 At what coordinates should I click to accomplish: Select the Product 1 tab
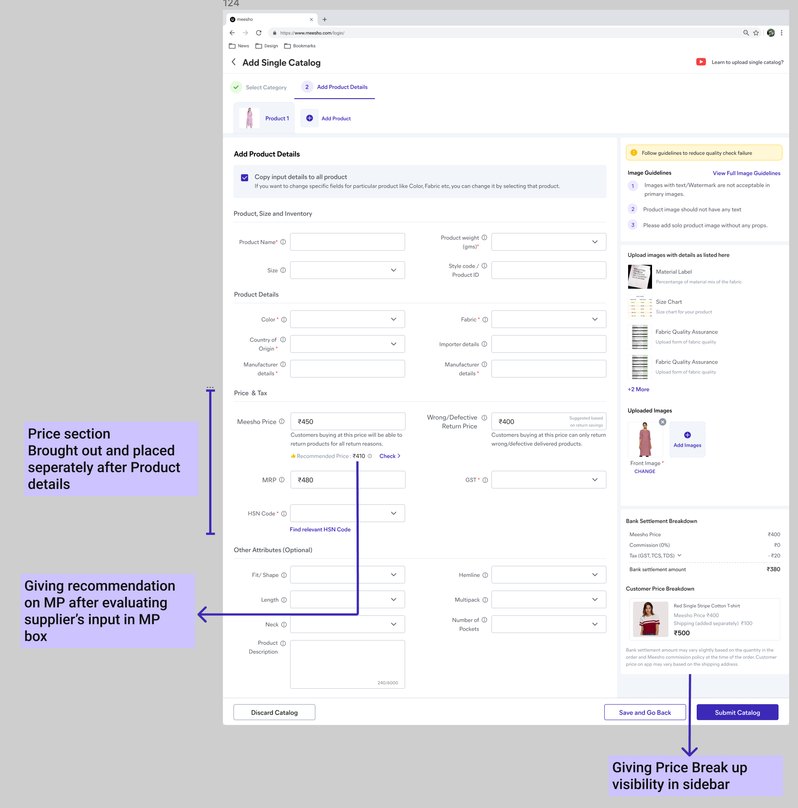pyautogui.click(x=264, y=118)
